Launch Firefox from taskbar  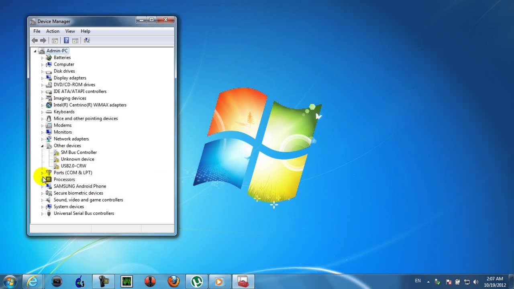coord(174,281)
